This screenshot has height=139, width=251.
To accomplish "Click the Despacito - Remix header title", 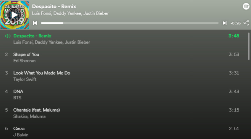I will (54, 6).
